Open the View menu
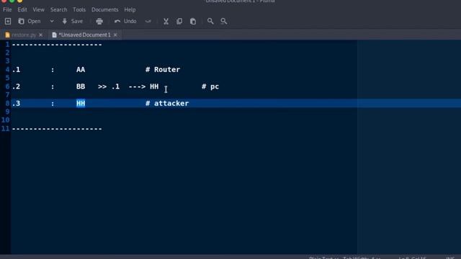This screenshot has height=259, width=461. [38, 9]
